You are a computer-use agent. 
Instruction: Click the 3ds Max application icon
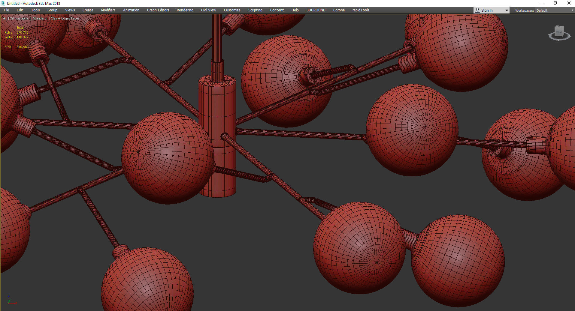click(3, 3)
